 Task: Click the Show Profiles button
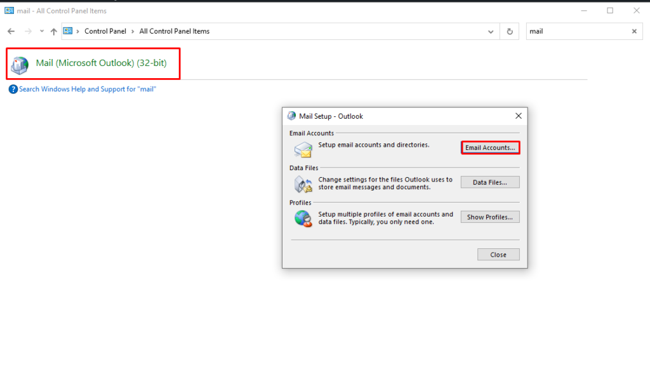[x=489, y=217]
